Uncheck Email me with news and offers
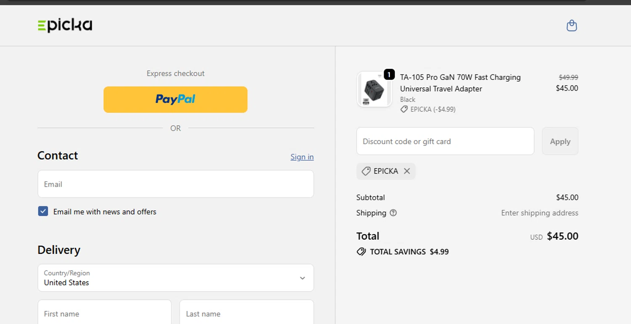The height and width of the screenshot is (324, 631). (43, 211)
